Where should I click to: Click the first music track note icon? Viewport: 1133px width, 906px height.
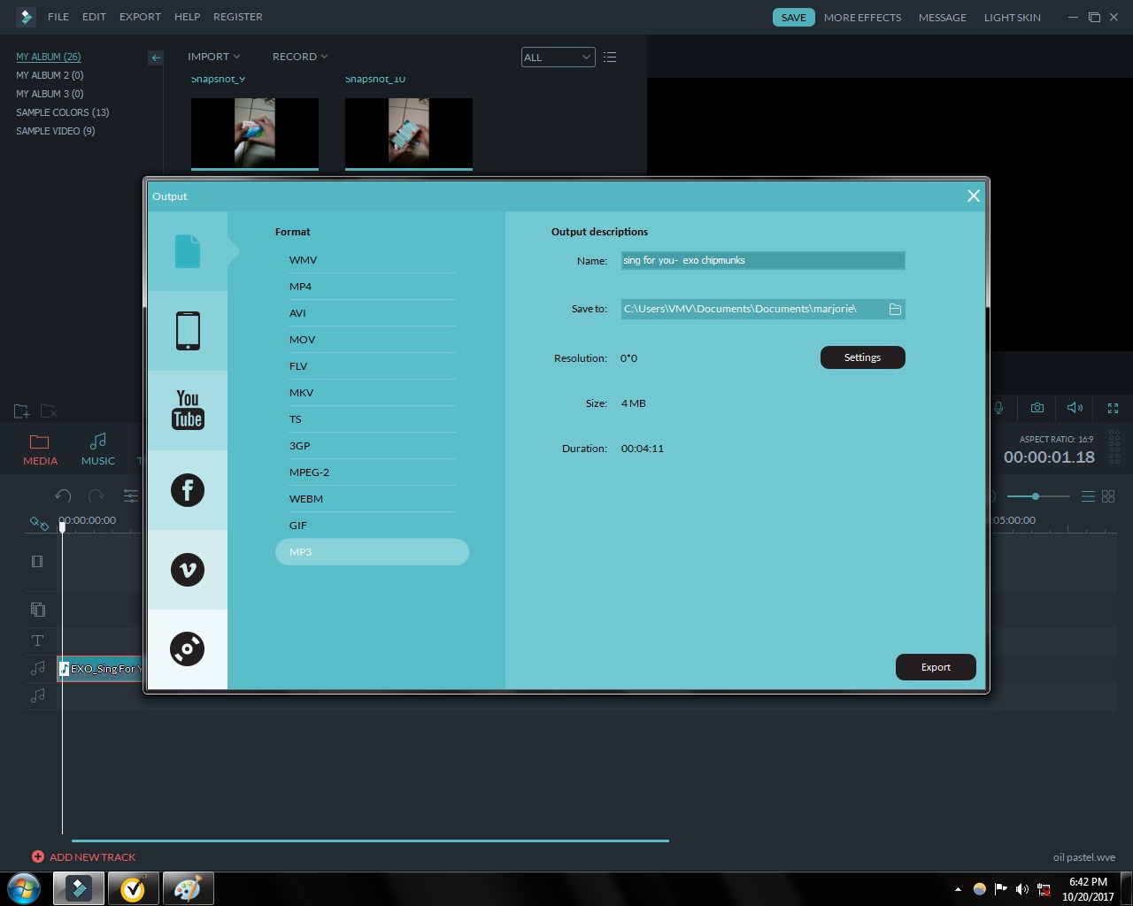[x=37, y=668]
